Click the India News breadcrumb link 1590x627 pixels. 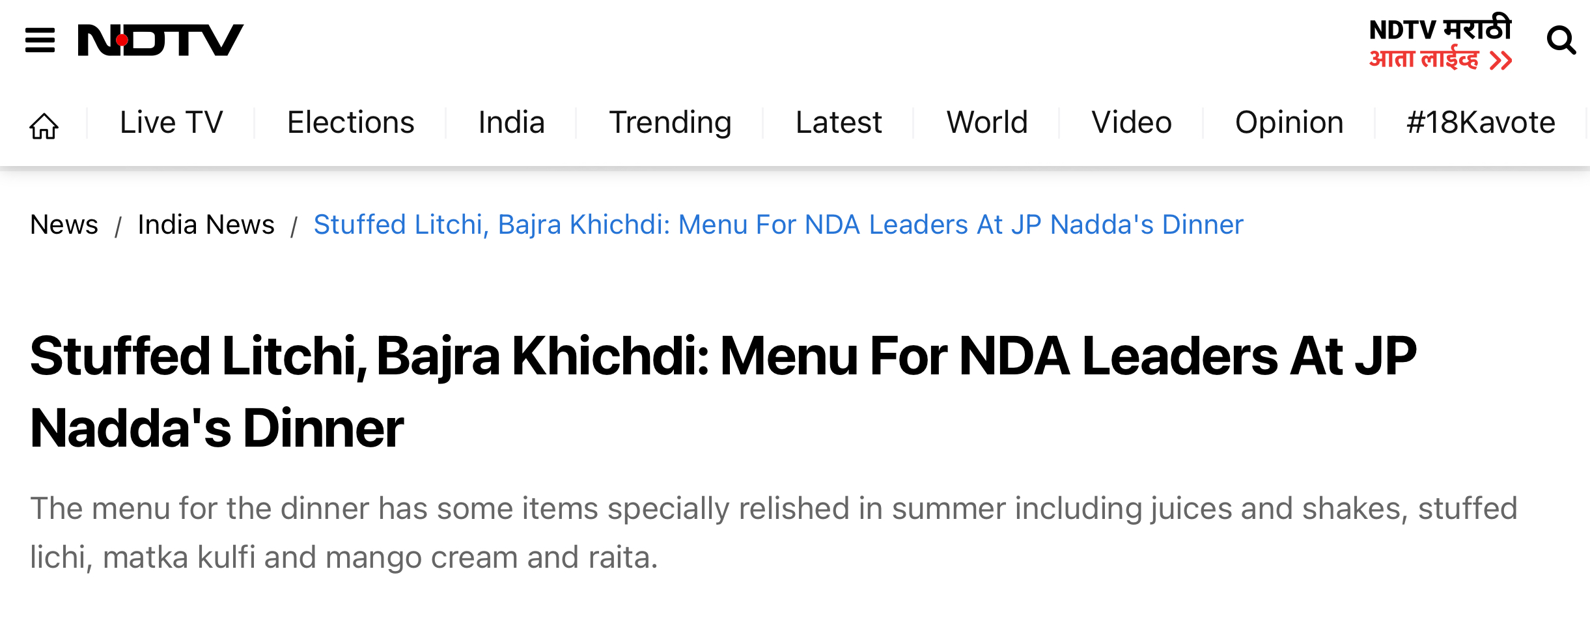[x=206, y=225]
